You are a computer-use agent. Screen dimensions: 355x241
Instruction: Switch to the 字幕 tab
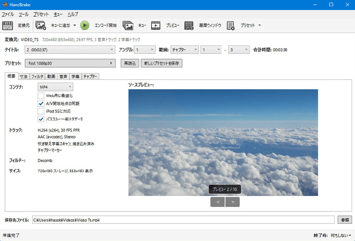75,76
